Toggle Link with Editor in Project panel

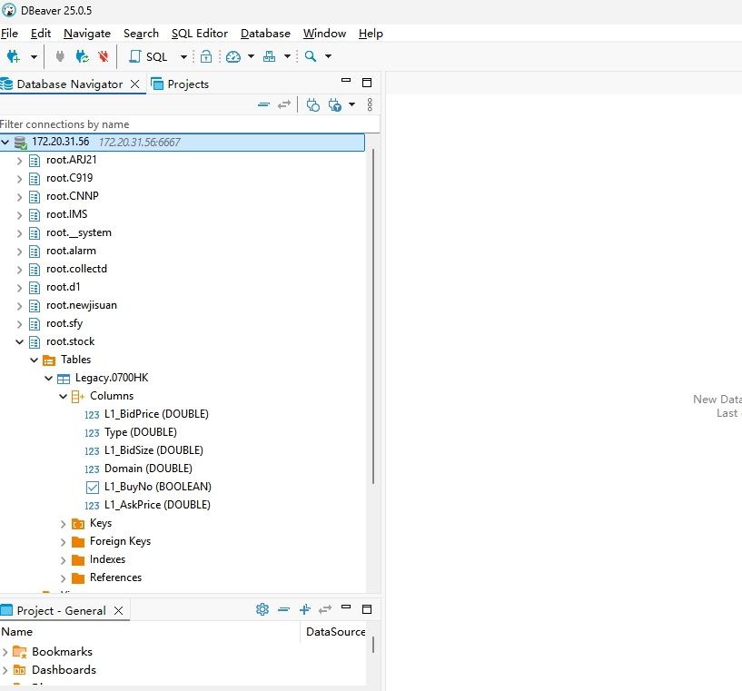click(325, 609)
